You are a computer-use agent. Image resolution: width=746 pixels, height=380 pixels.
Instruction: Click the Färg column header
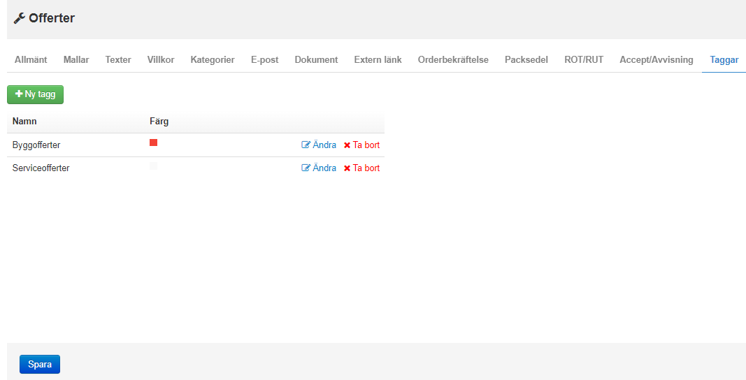(159, 122)
